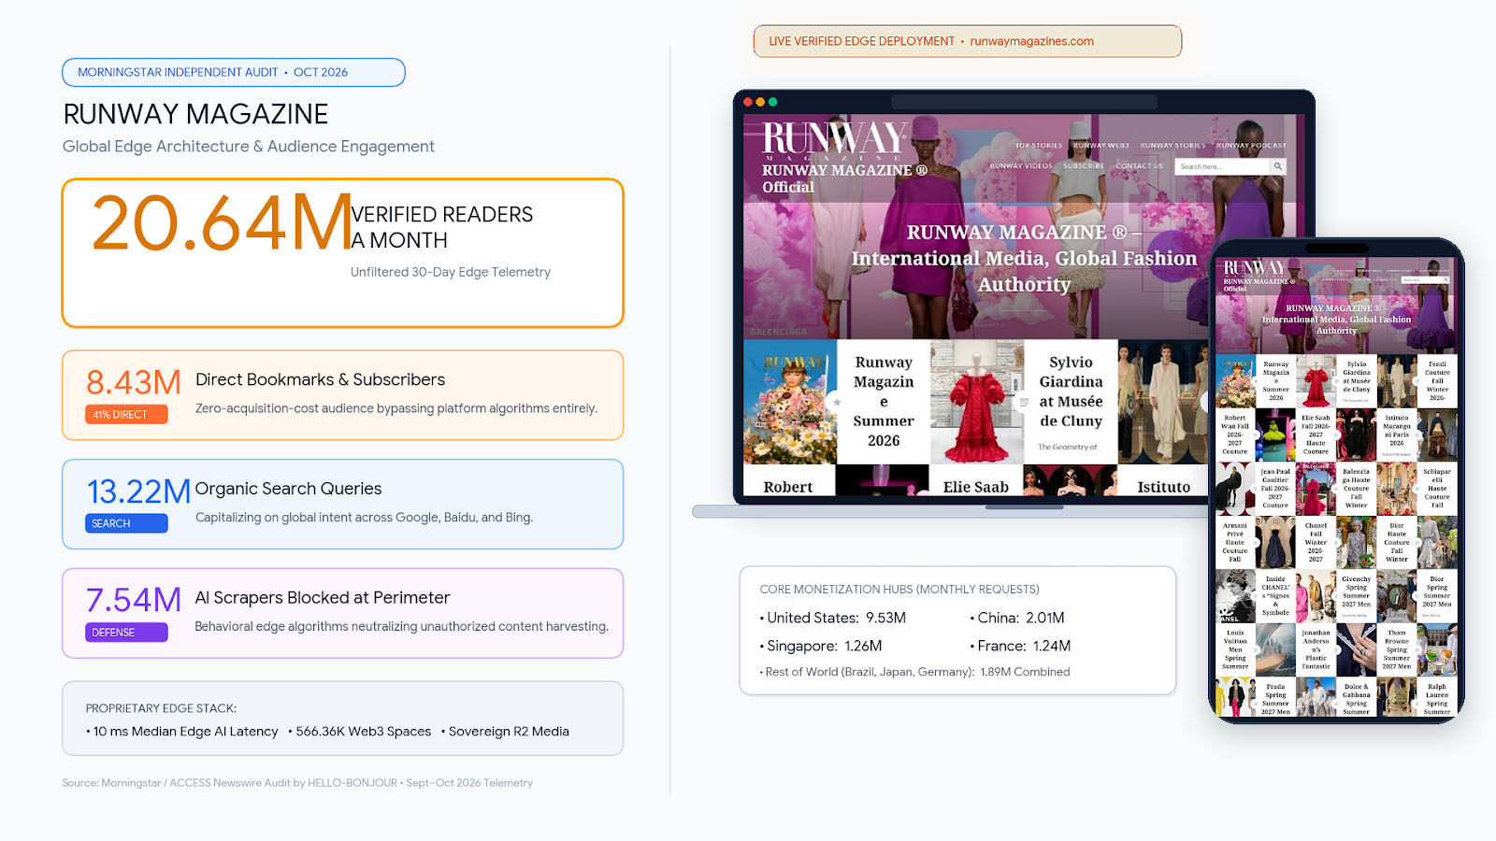The height and width of the screenshot is (841, 1496).
Task: Click the Contact Us menu link
Action: 1139,166
